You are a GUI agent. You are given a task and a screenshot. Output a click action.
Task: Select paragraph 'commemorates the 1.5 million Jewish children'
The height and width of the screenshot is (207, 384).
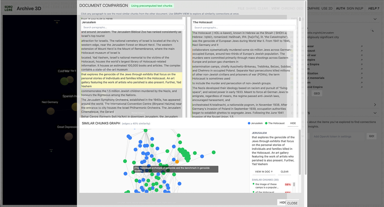click(132, 93)
